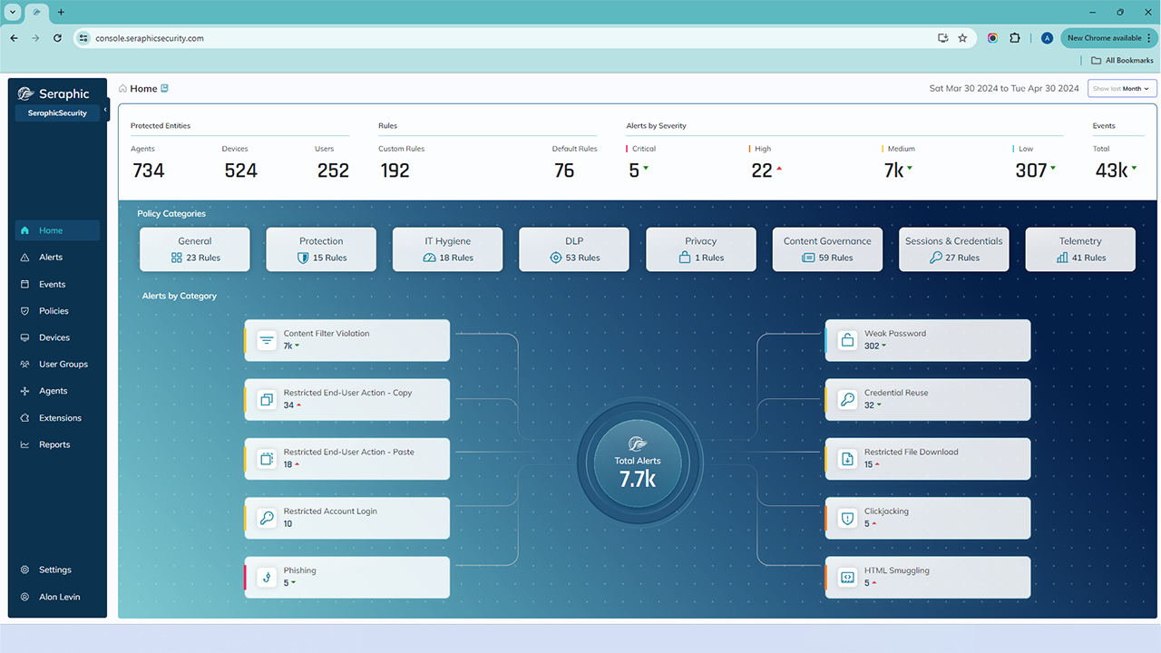This screenshot has width=1161, height=653.
Task: Click the Settings gear icon in sidebar
Action: pyautogui.click(x=25, y=570)
